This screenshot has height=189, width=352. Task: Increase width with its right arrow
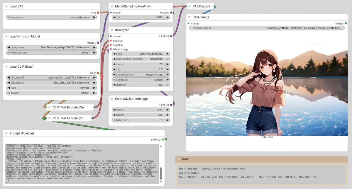pos(167,110)
